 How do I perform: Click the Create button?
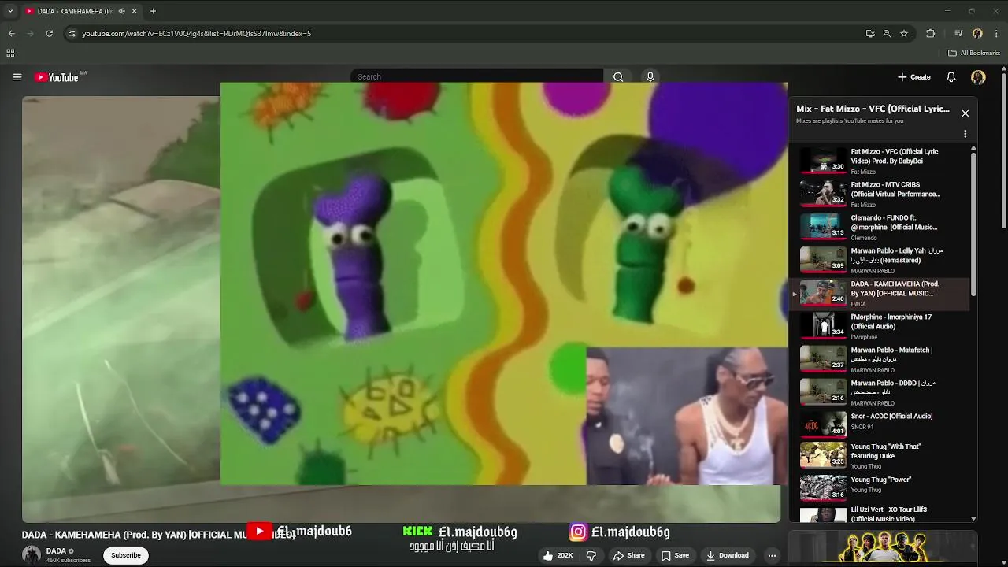coord(914,77)
